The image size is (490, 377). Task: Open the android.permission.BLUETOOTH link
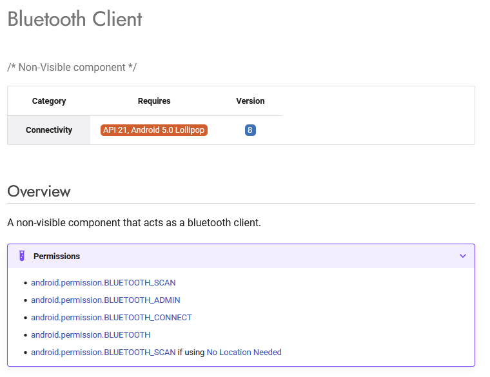point(90,335)
